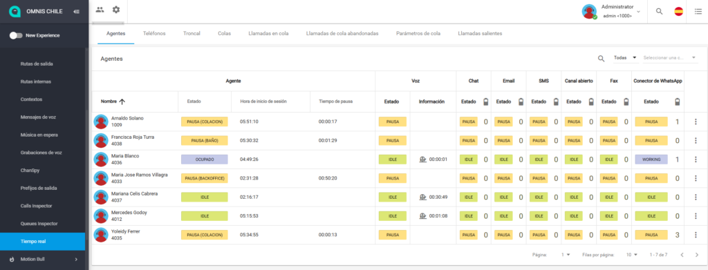Open row options for Maria Blanco

[696, 160]
